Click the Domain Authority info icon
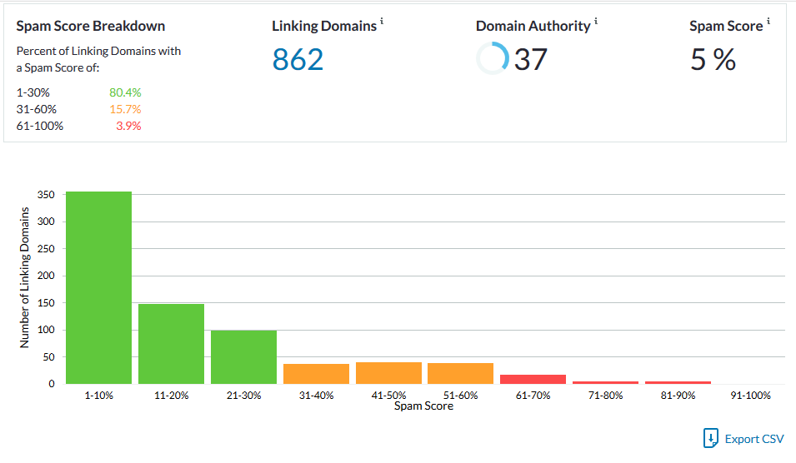Viewport: 796px width, 463px height. [x=595, y=22]
